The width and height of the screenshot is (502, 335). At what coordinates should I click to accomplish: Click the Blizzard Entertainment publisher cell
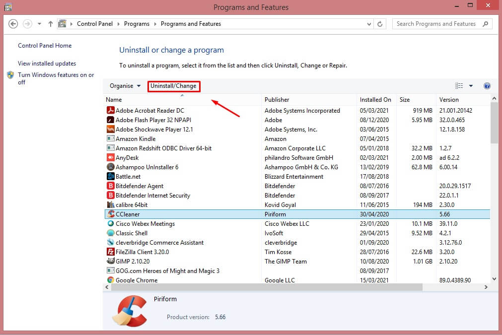coord(294,177)
